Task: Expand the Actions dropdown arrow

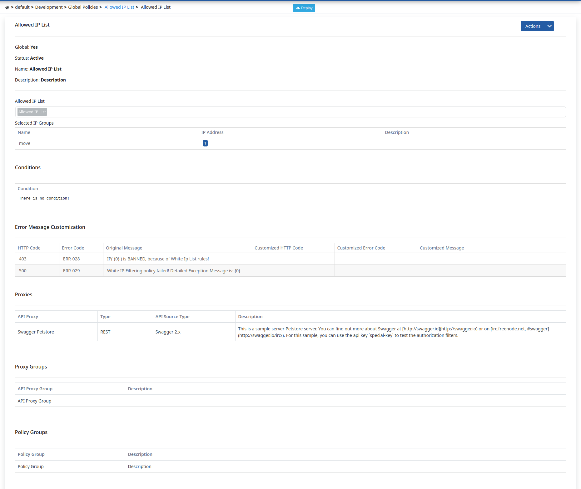Action: [549, 26]
